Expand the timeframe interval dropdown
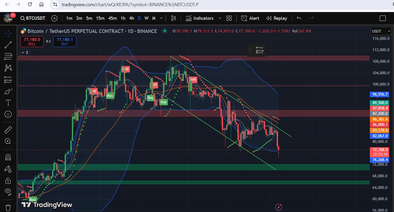This screenshot has width=394, height=212. pyautogui.click(x=161, y=18)
